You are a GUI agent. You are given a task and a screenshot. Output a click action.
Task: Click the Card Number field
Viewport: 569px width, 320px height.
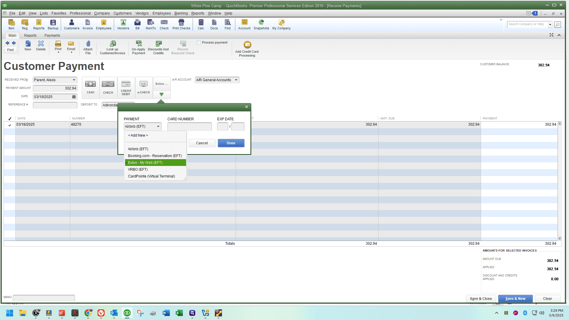[x=190, y=127]
